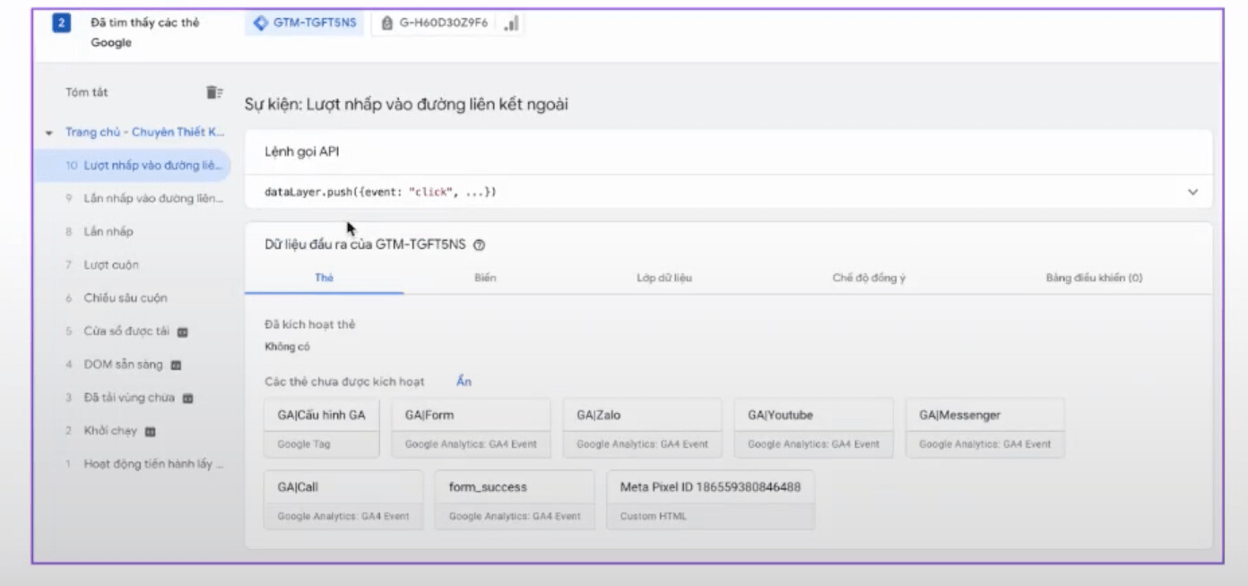Open the Bảng điều khiển (0) tab
Screen dimensions: 1248x586
pos(1094,278)
